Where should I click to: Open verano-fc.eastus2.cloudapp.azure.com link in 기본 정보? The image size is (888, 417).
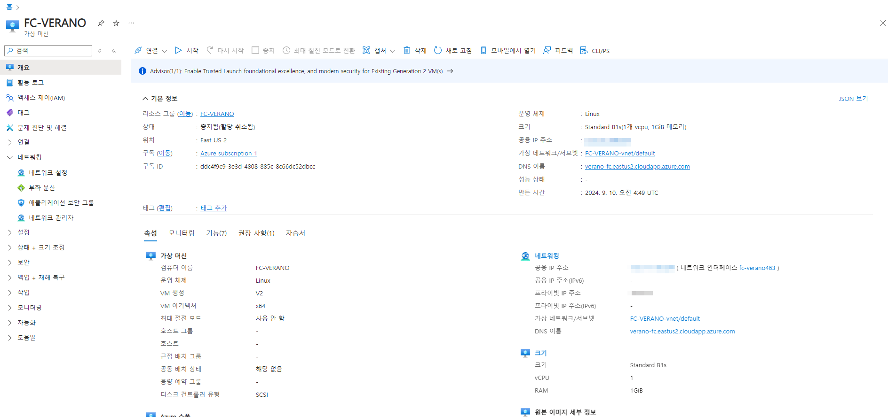tap(637, 167)
